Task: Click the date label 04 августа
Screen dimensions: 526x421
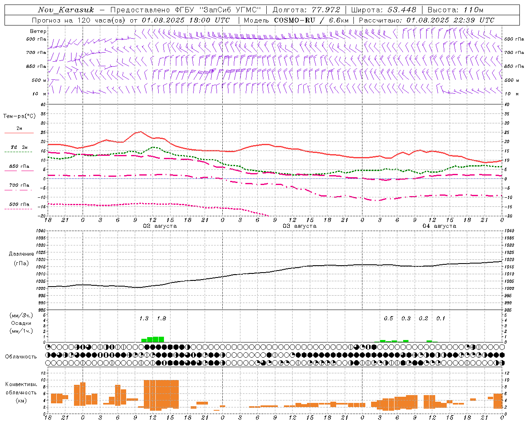Action: tap(439, 226)
